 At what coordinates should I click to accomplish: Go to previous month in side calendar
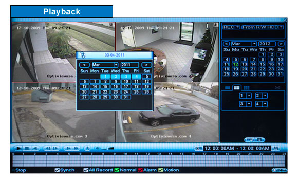click(226, 44)
